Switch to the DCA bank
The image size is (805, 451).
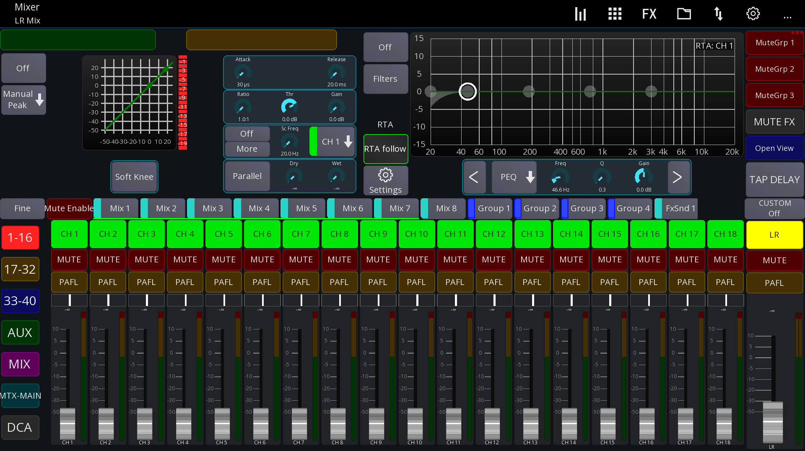20,427
